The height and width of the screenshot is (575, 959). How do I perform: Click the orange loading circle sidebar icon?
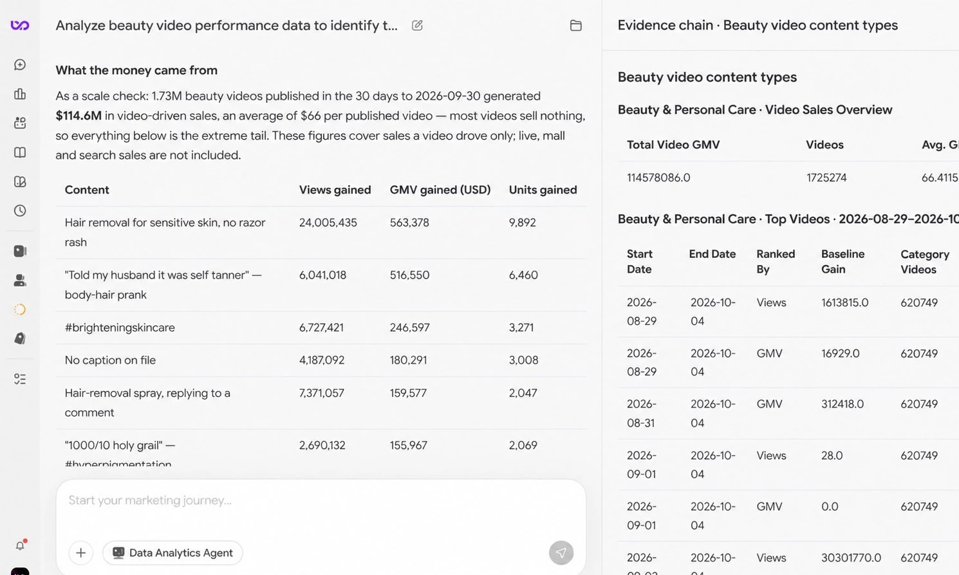(20, 309)
